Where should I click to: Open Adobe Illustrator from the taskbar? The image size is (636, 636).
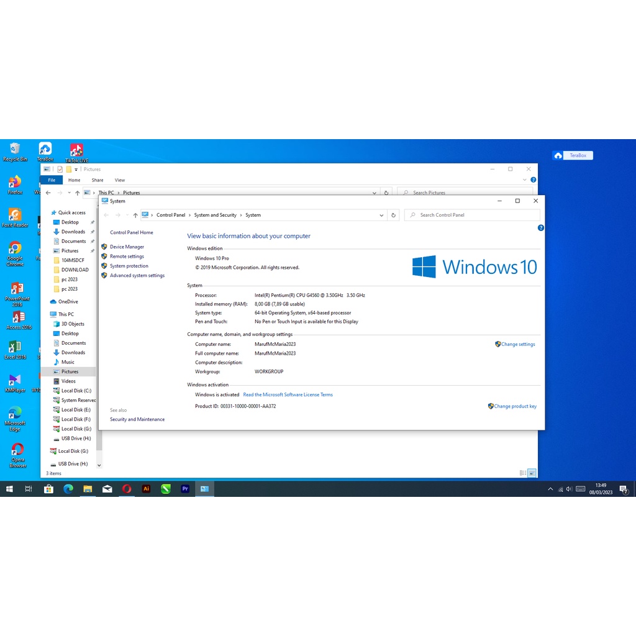pos(146,489)
